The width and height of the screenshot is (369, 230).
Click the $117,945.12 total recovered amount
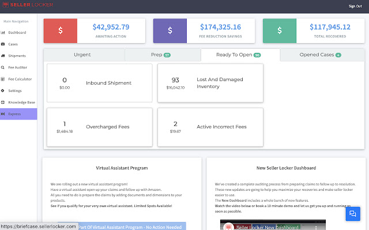coord(330,27)
